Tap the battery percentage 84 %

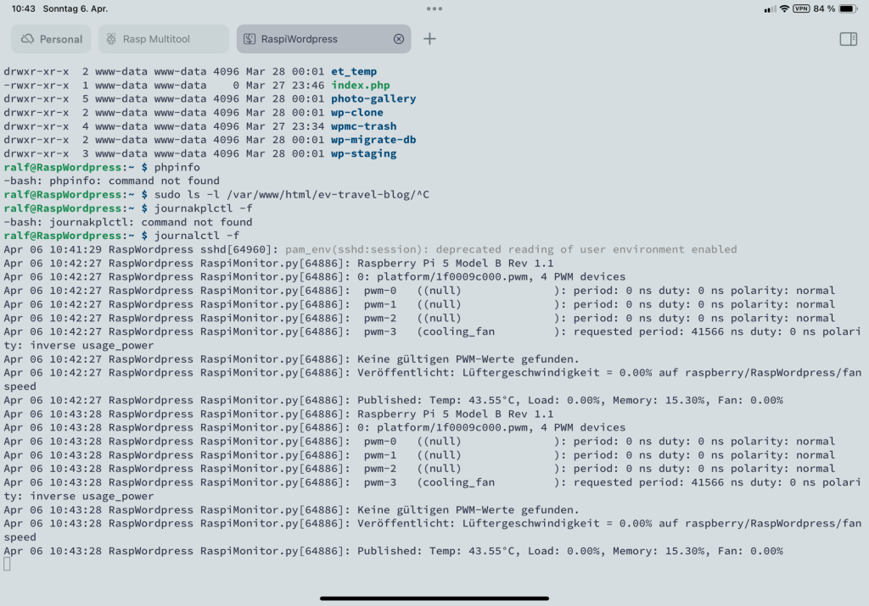click(x=824, y=8)
